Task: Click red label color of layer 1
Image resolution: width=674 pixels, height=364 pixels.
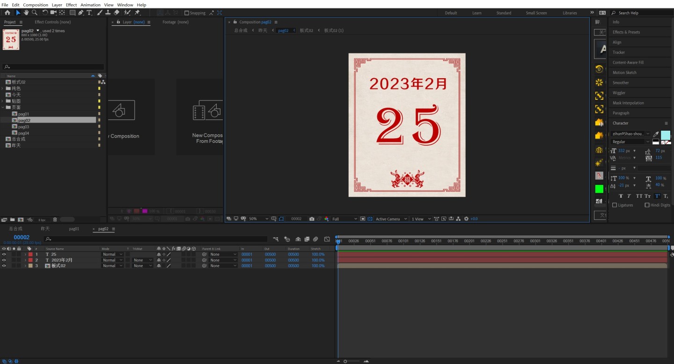Action: coord(30,254)
